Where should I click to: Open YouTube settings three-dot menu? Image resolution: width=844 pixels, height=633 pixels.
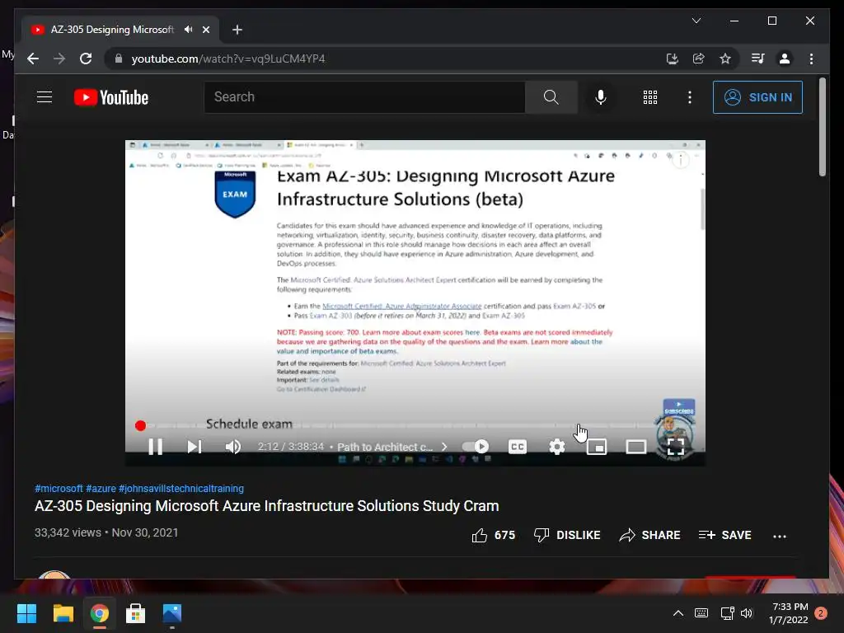690,97
